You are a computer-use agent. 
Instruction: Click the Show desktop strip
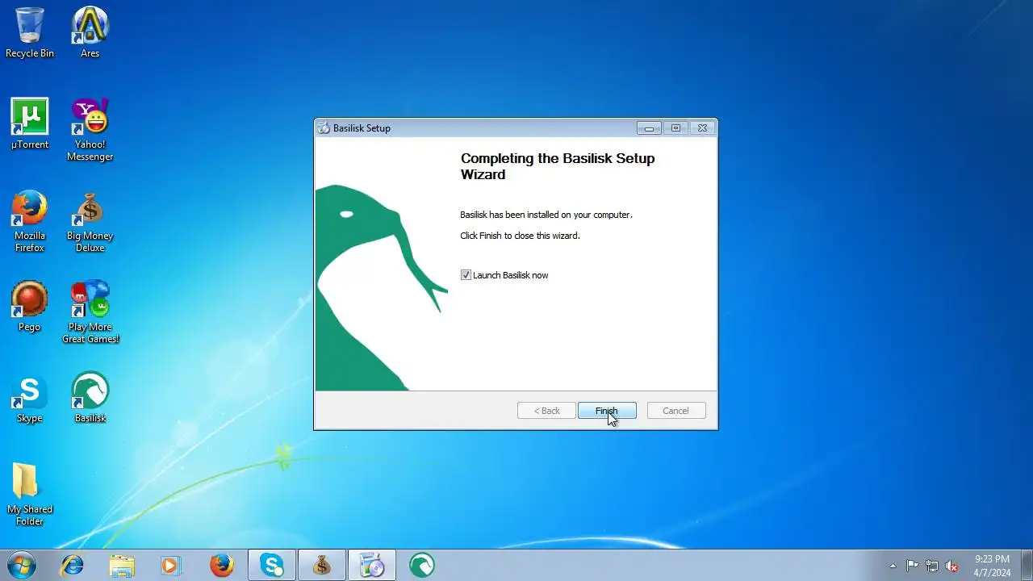click(x=1027, y=566)
